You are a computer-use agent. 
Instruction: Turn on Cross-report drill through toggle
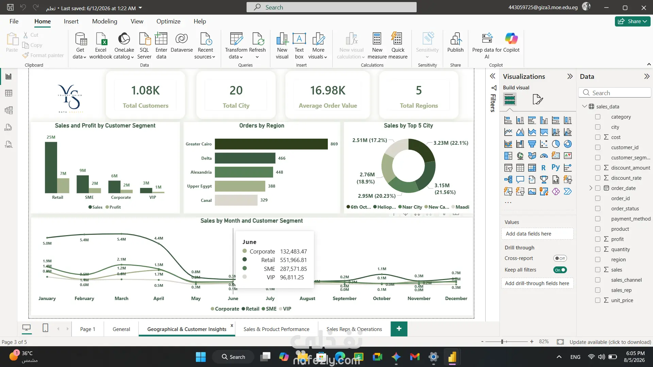coord(560,258)
